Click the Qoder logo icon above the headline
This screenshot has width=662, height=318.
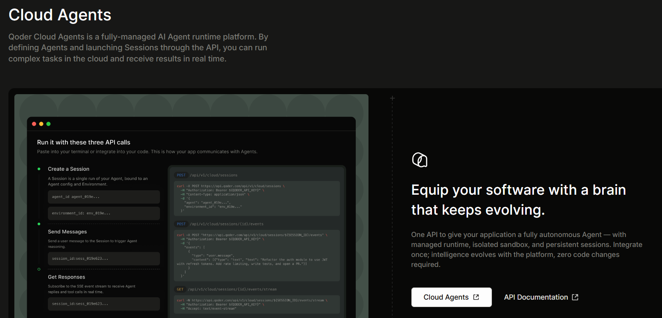[420, 160]
